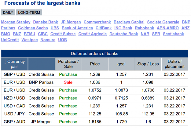Open the LONG-TERM forecasts tab
This screenshot has height=128, width=191.
point(29,12)
